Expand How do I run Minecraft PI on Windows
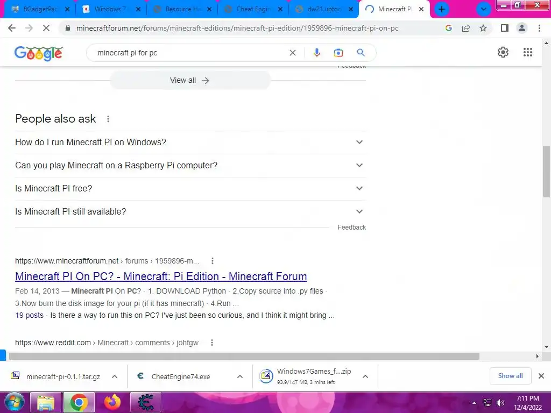 tap(190, 142)
